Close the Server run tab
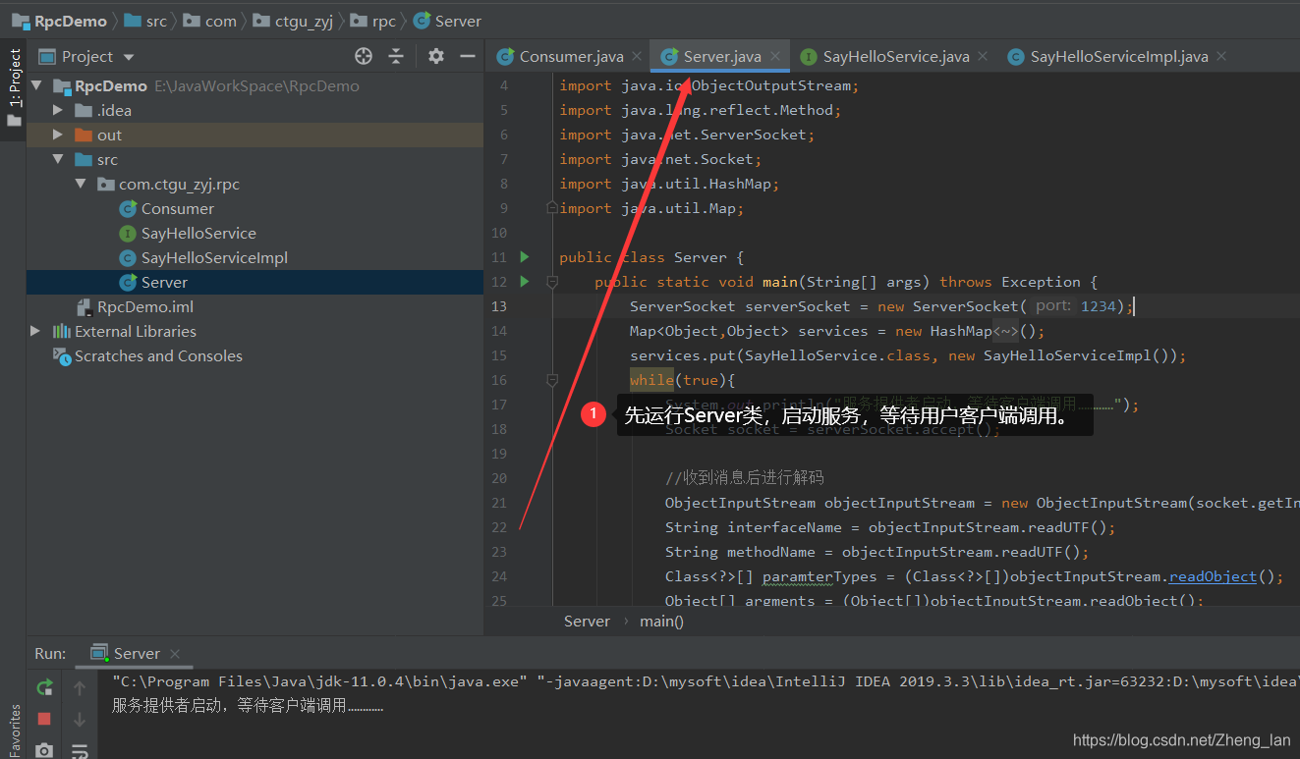1300x759 pixels. pyautogui.click(x=175, y=653)
